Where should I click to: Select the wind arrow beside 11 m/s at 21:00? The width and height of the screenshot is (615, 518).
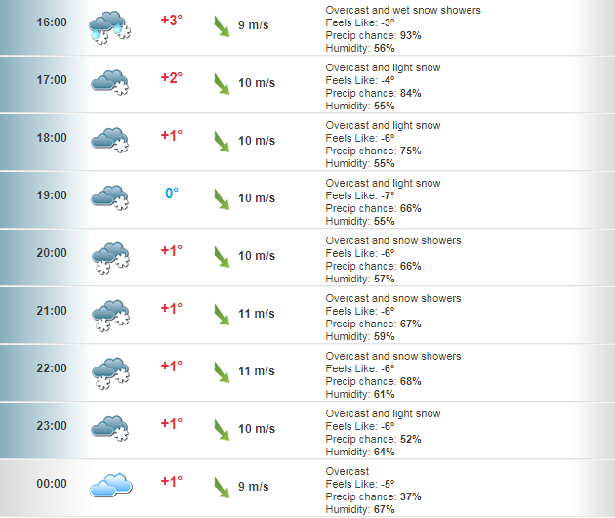pyautogui.click(x=222, y=315)
